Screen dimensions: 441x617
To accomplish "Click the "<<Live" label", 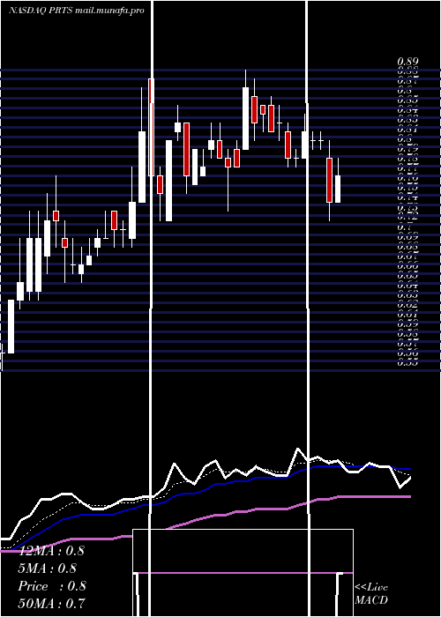I will point(371,588).
